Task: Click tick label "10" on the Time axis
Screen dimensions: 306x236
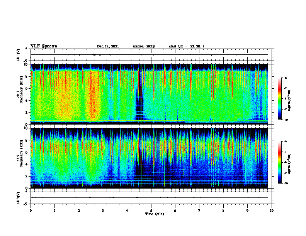Action: point(272,211)
